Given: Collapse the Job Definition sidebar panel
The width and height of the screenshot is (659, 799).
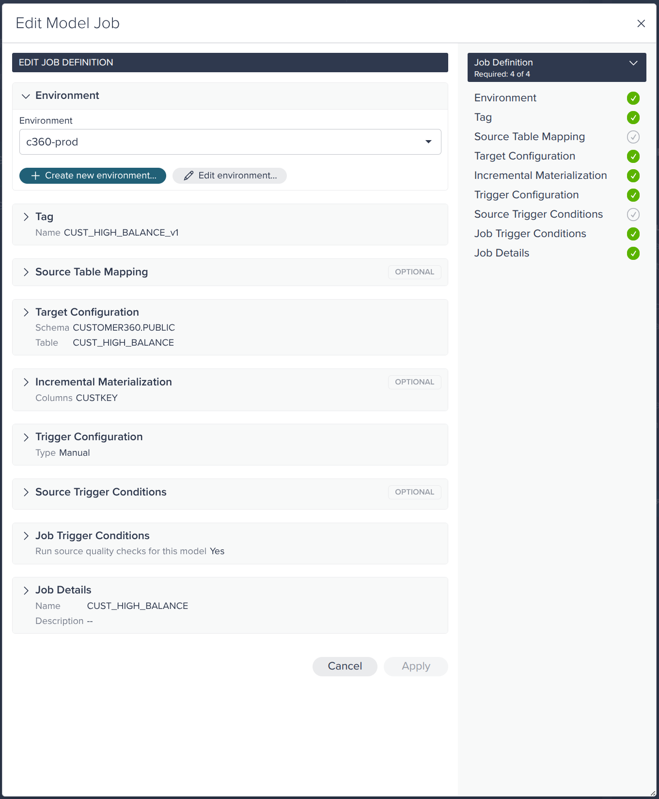Looking at the screenshot, I should 633,63.
